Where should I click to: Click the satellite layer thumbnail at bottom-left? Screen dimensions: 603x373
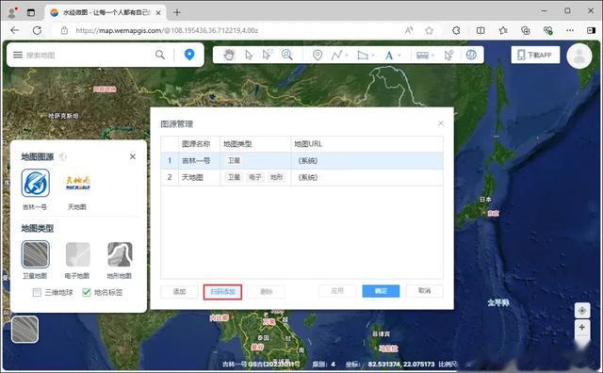[25, 329]
